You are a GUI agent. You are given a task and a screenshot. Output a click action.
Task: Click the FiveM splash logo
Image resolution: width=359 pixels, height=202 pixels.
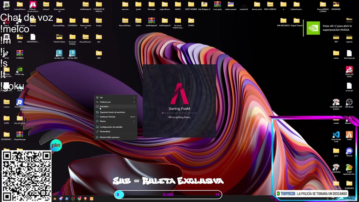click(179, 93)
